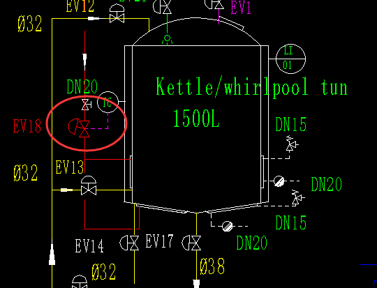Screen dimensions: 377x288
Task: Select the magenta EV1 label
Action: (x=241, y=8)
